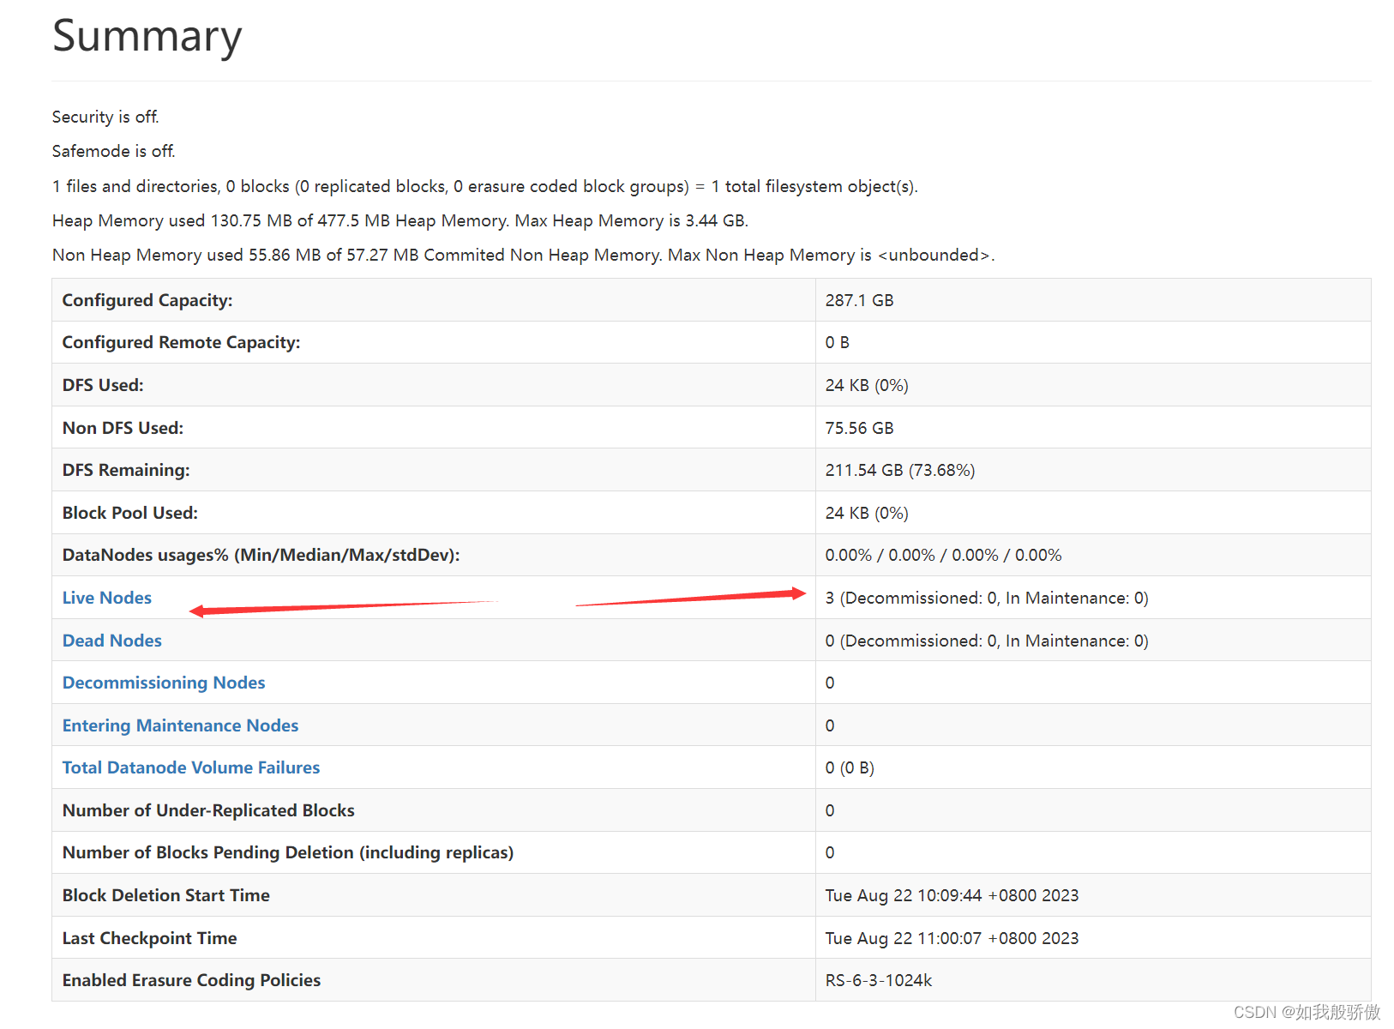Click the DataNodes usages% label
The height and width of the screenshot is (1029, 1394).
[x=261, y=555]
